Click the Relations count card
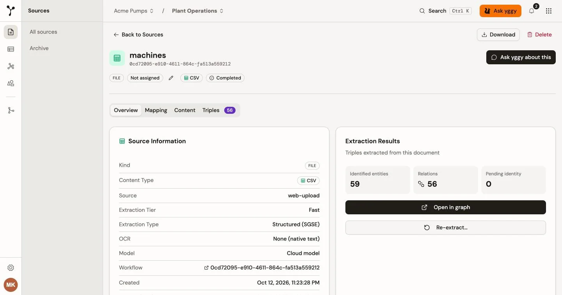This screenshot has height=295, width=562. [x=446, y=180]
